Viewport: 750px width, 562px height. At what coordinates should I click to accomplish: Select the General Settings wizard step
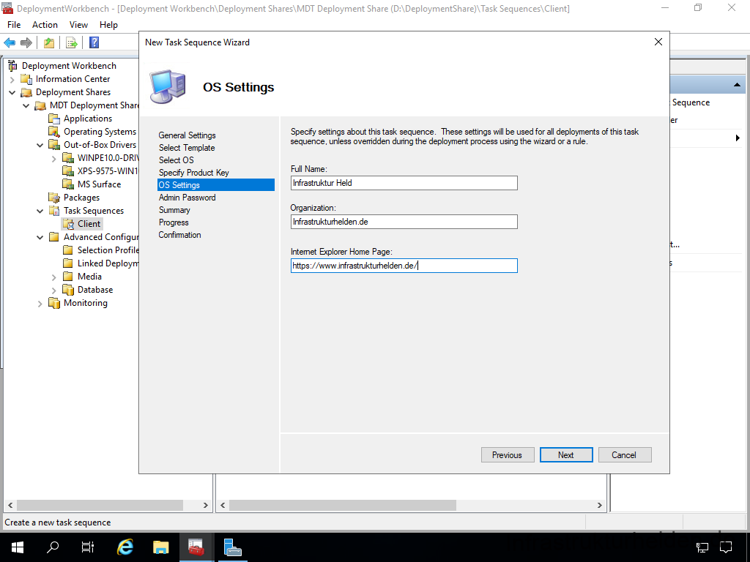[x=187, y=135]
